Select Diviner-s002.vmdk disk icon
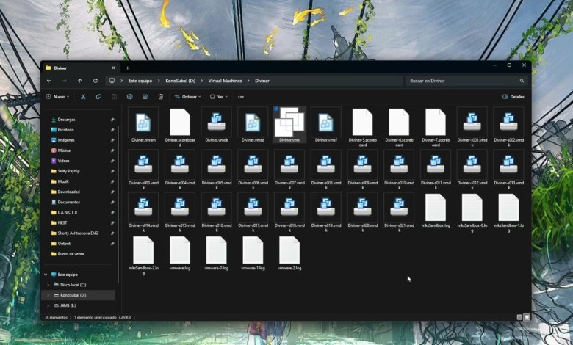Image resolution: width=573 pixels, height=345 pixels. pyautogui.click(x=508, y=123)
